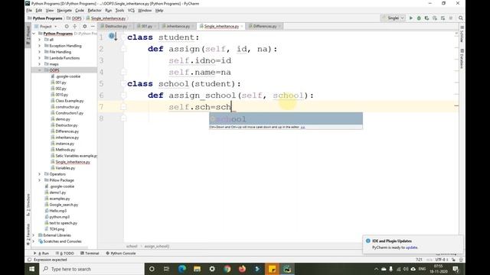Expand the Operators folder
Viewport: 490px width, 275px height.
point(39,174)
